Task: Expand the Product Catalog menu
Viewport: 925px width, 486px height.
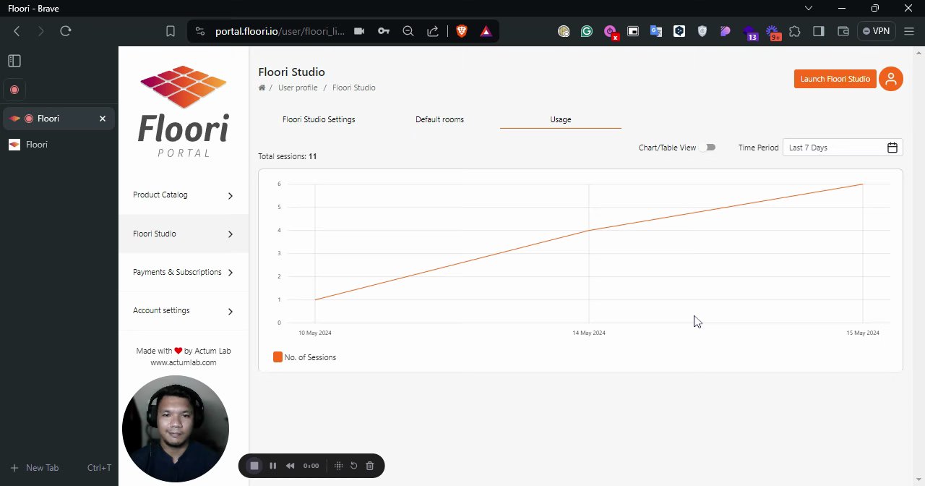Action: click(x=184, y=195)
